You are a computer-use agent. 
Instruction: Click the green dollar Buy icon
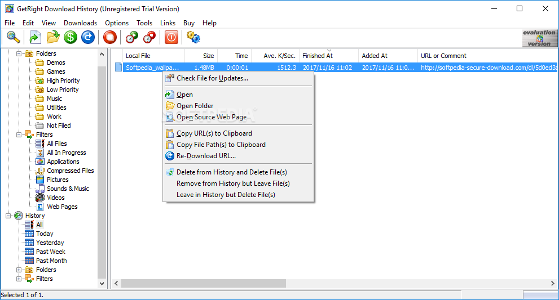[x=71, y=37]
